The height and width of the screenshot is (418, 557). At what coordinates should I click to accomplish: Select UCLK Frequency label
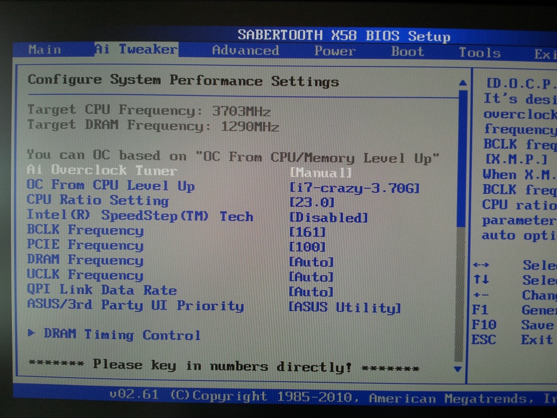pyautogui.click(x=85, y=275)
